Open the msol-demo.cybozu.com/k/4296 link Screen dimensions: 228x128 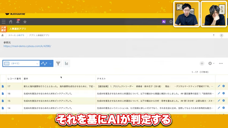[x=27, y=46]
